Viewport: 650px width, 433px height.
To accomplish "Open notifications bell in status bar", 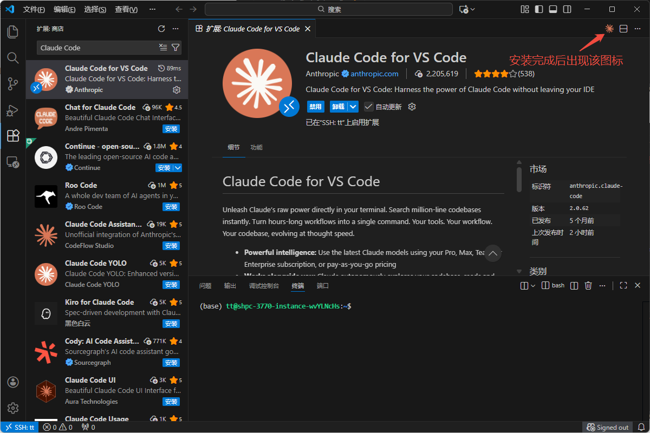I will click(x=641, y=427).
